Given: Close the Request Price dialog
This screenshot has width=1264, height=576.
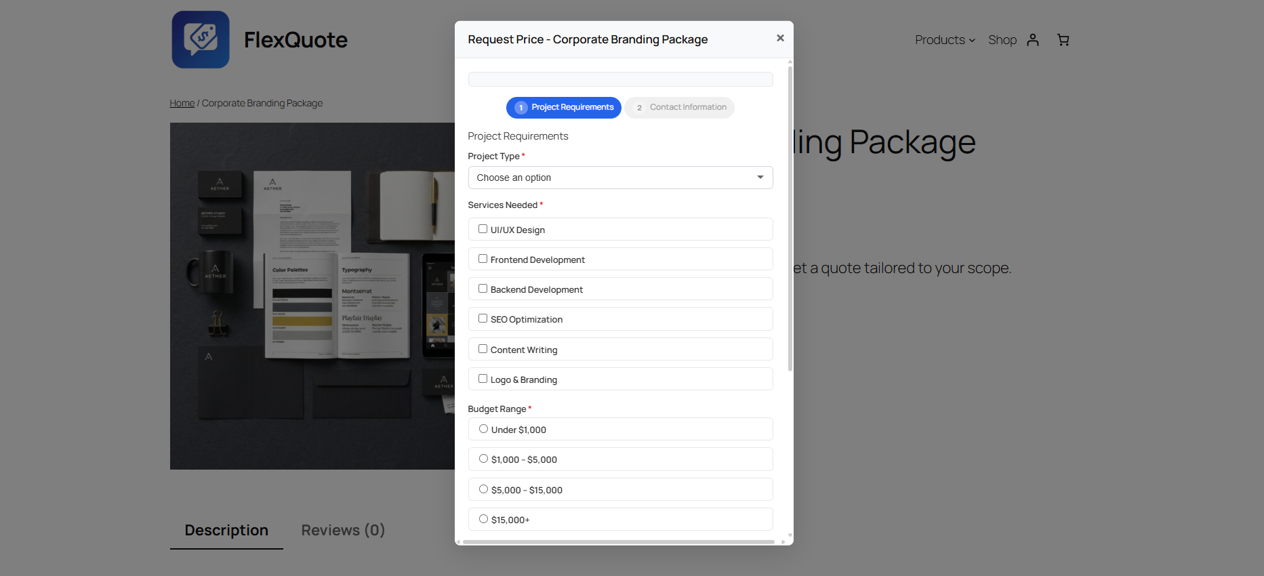Looking at the screenshot, I should pyautogui.click(x=780, y=38).
